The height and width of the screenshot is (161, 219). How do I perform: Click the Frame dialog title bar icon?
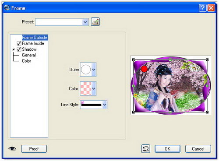click(7, 8)
